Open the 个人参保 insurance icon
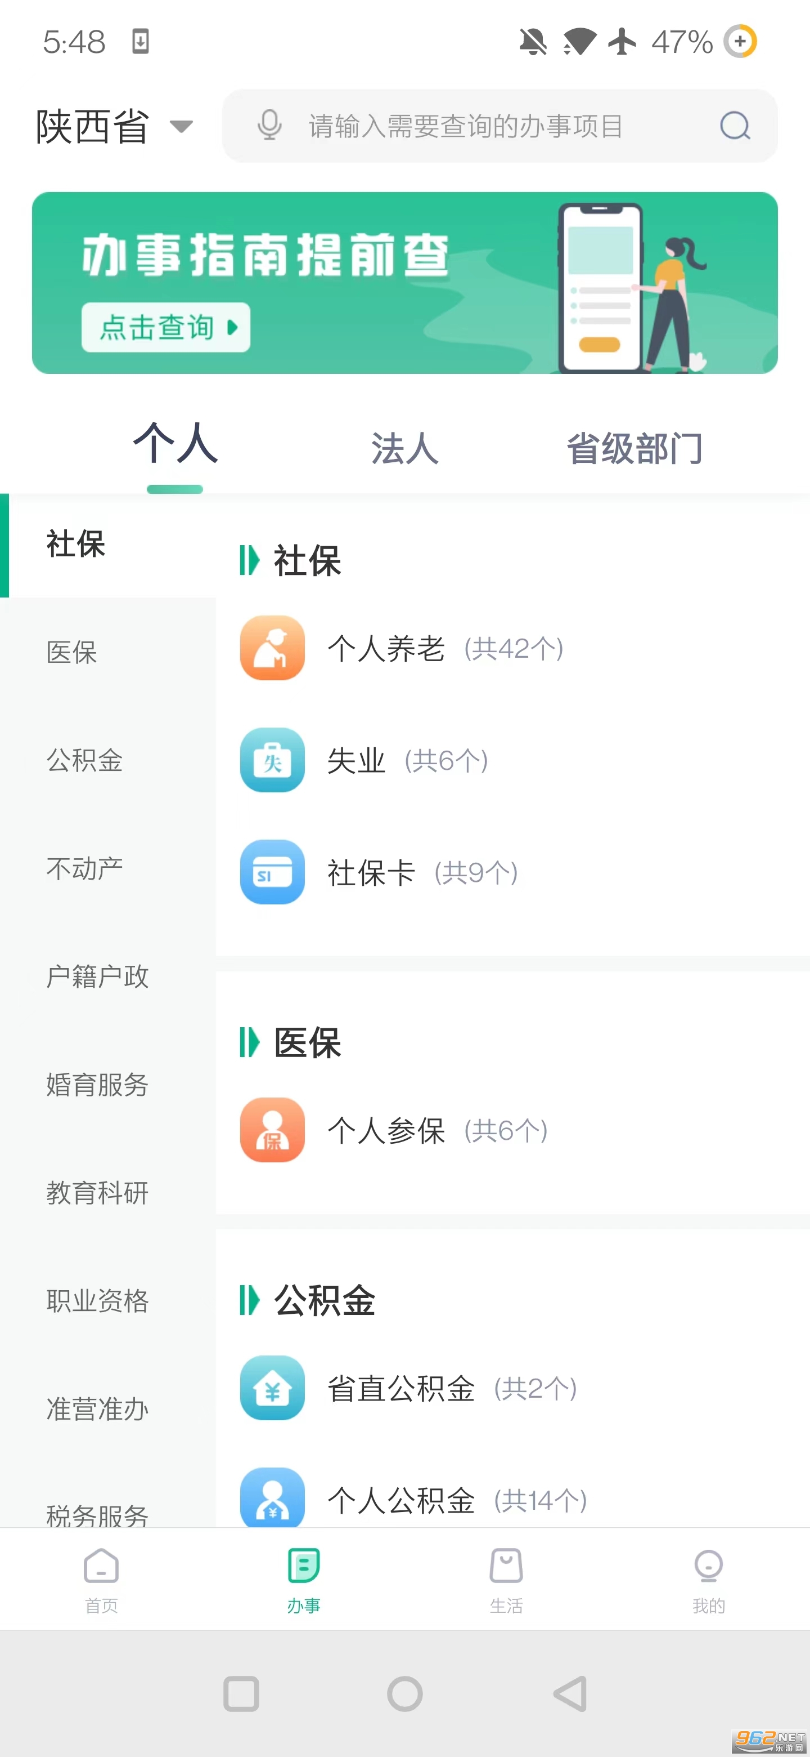810x1757 pixels. [272, 1130]
